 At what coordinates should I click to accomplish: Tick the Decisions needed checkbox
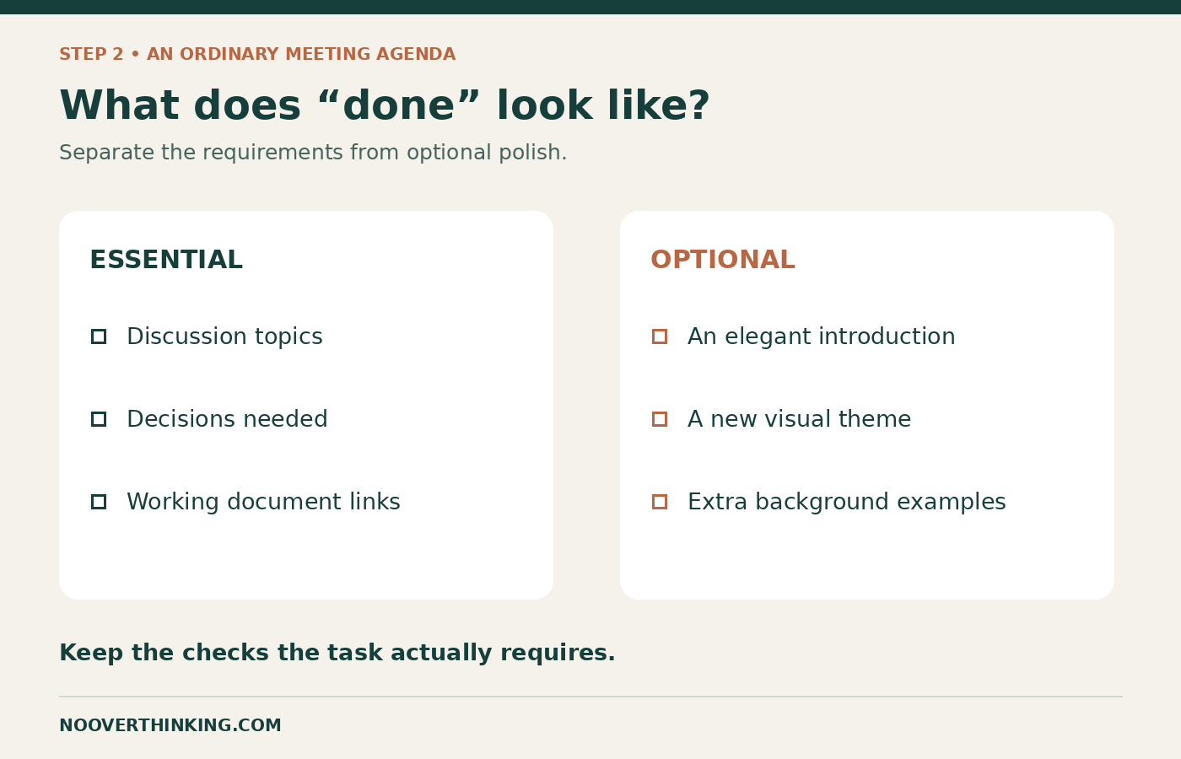tap(99, 419)
